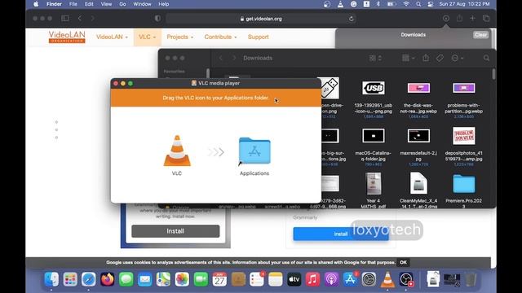Show Safari downloads button
Image resolution: width=522 pixels, height=293 pixels.
(x=446, y=19)
